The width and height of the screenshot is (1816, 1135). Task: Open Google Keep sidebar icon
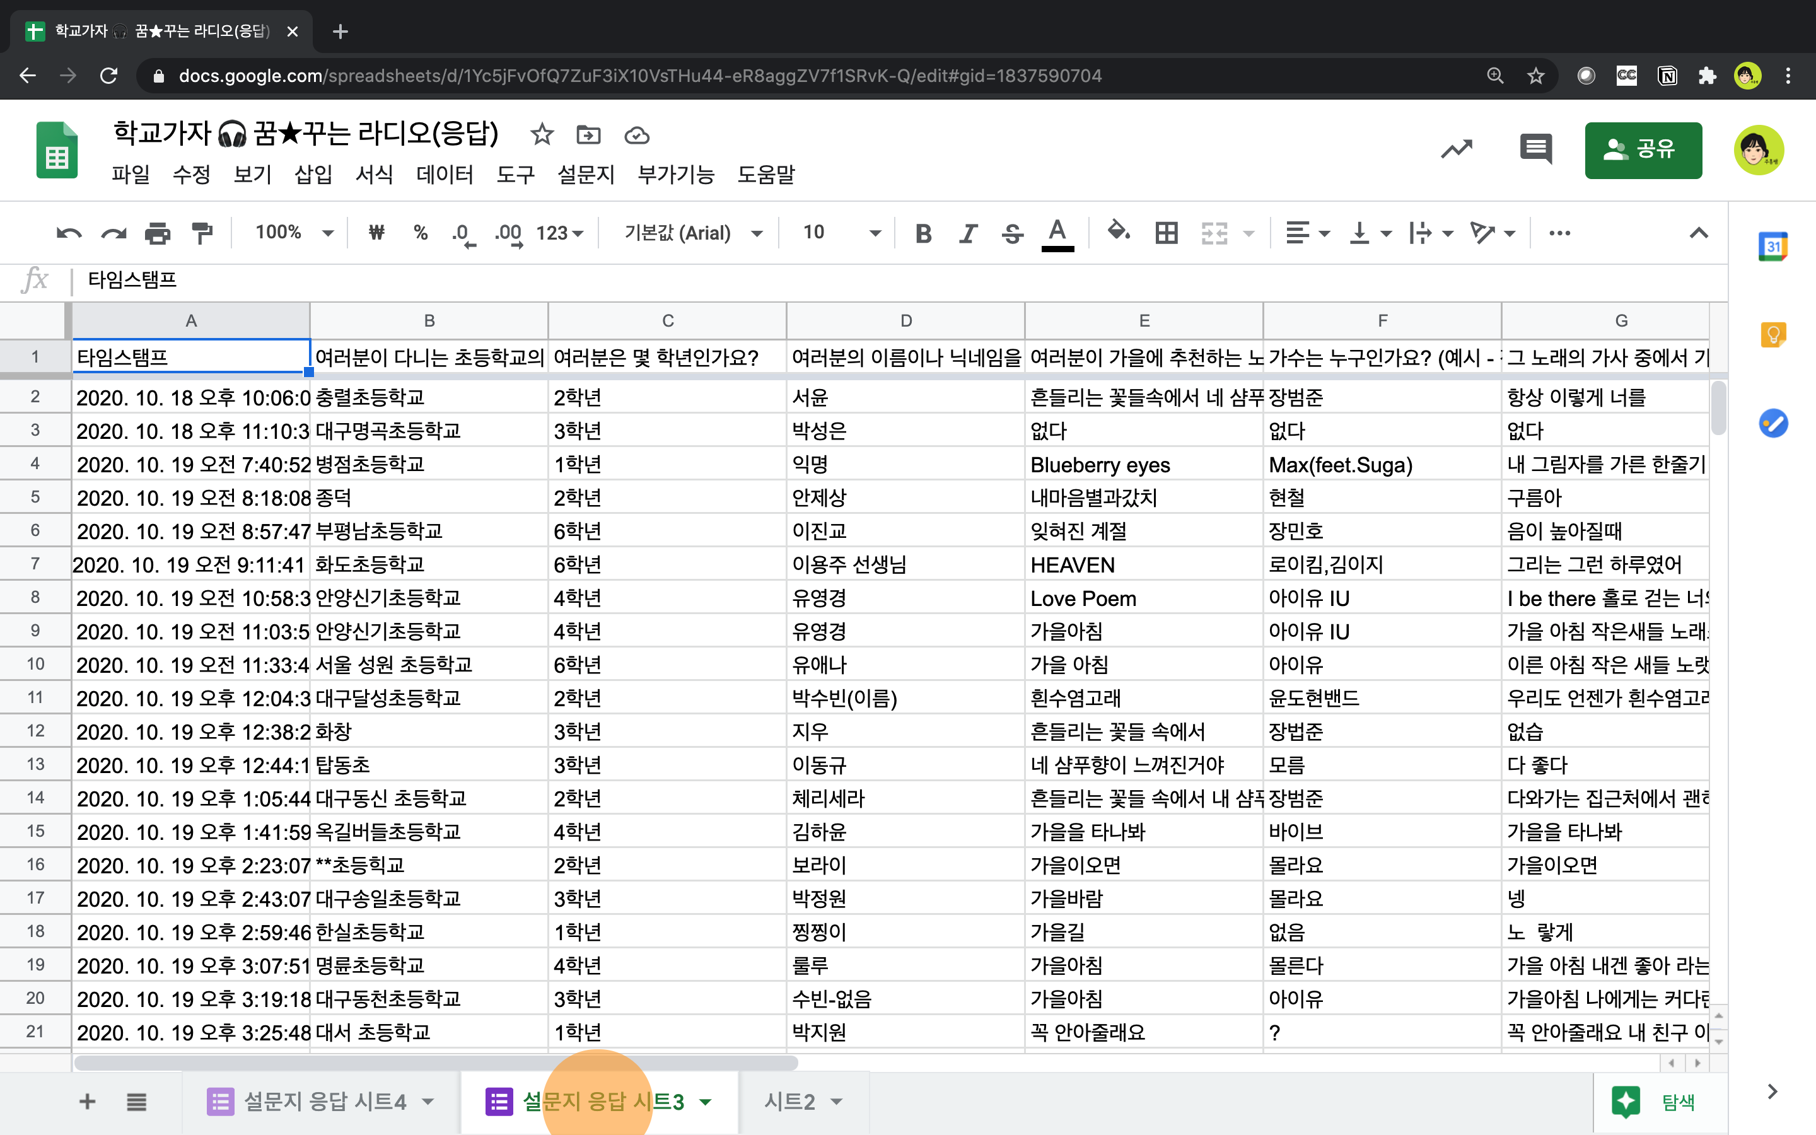click(1773, 335)
